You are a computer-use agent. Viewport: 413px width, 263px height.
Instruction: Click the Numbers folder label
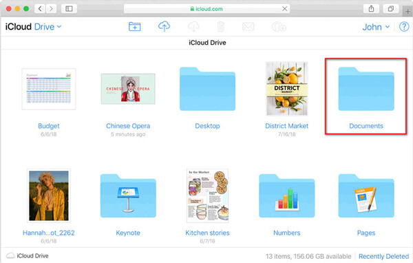[x=287, y=233]
